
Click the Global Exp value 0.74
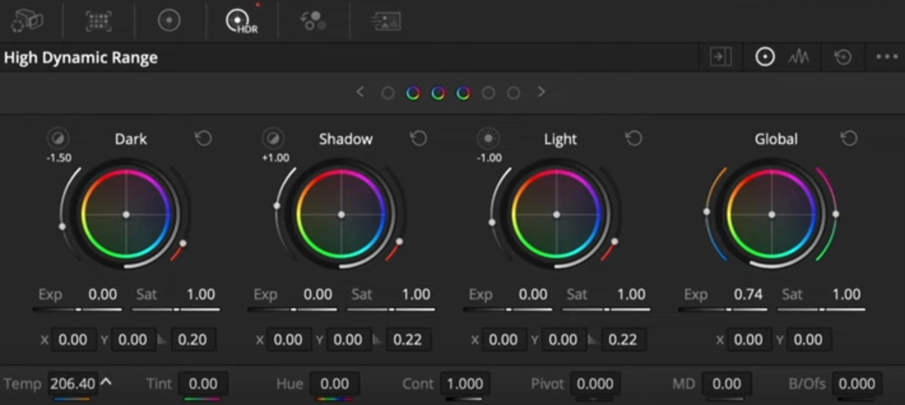pos(748,294)
